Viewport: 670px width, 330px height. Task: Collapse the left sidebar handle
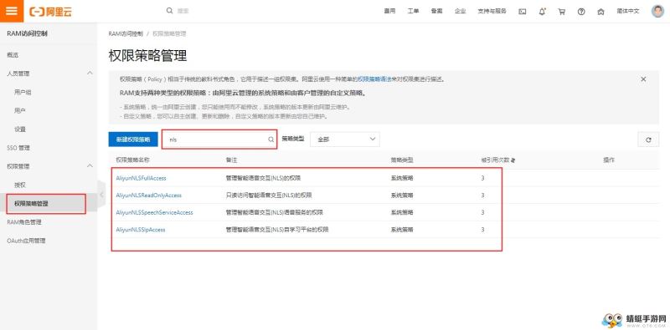[x=101, y=195]
